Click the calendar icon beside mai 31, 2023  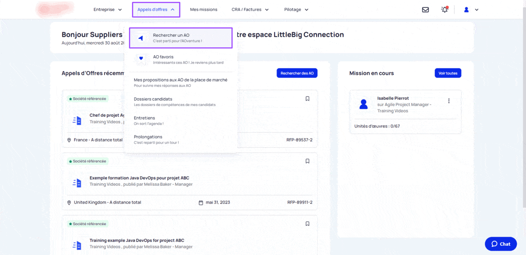coord(201,202)
